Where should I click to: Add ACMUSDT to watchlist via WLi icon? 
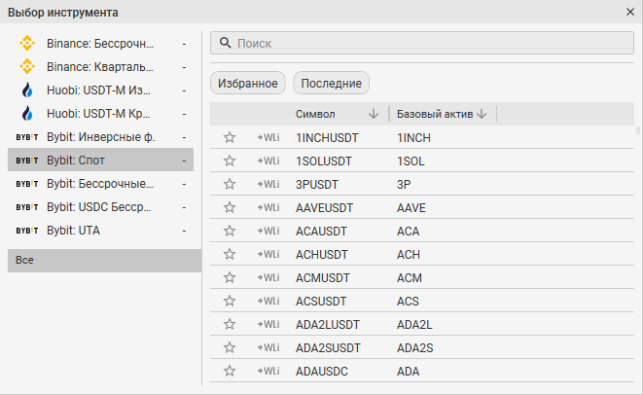coord(268,277)
